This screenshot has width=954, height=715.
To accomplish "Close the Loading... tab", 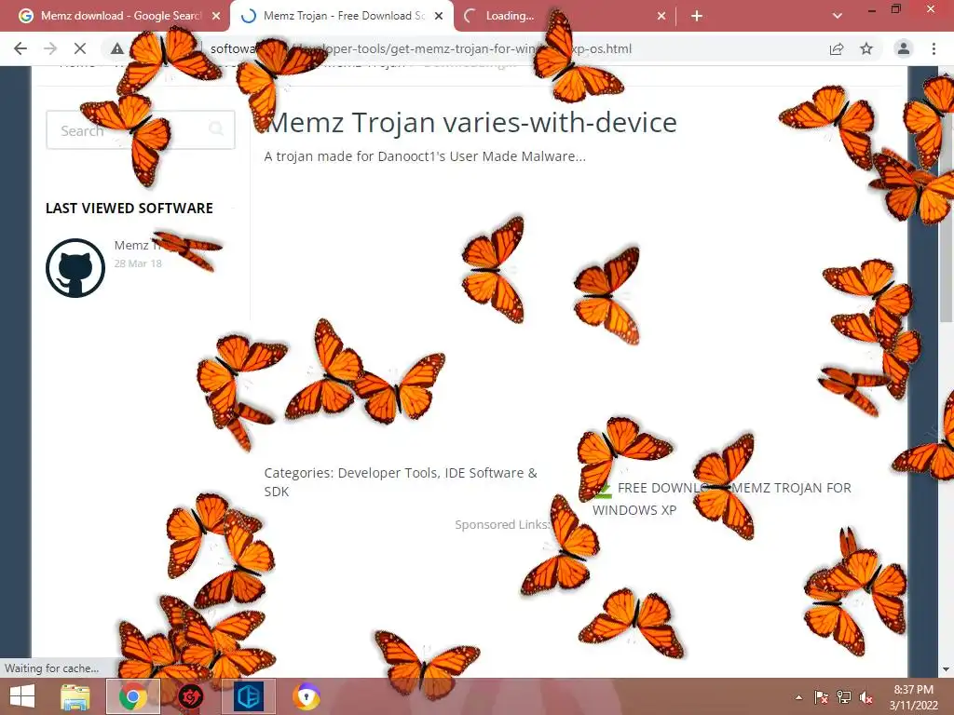I will tap(661, 16).
